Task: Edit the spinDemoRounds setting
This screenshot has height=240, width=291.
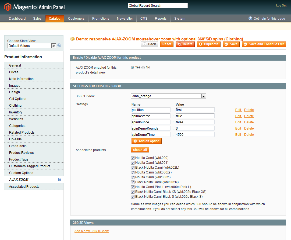Action: 238,128
